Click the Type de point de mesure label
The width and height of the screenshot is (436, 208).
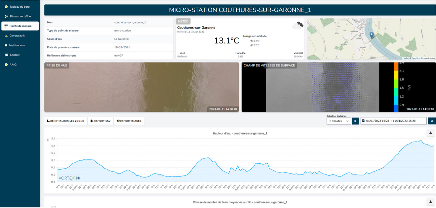[63, 31]
